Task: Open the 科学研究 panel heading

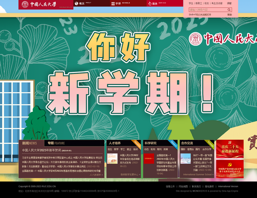Action: 151,143
